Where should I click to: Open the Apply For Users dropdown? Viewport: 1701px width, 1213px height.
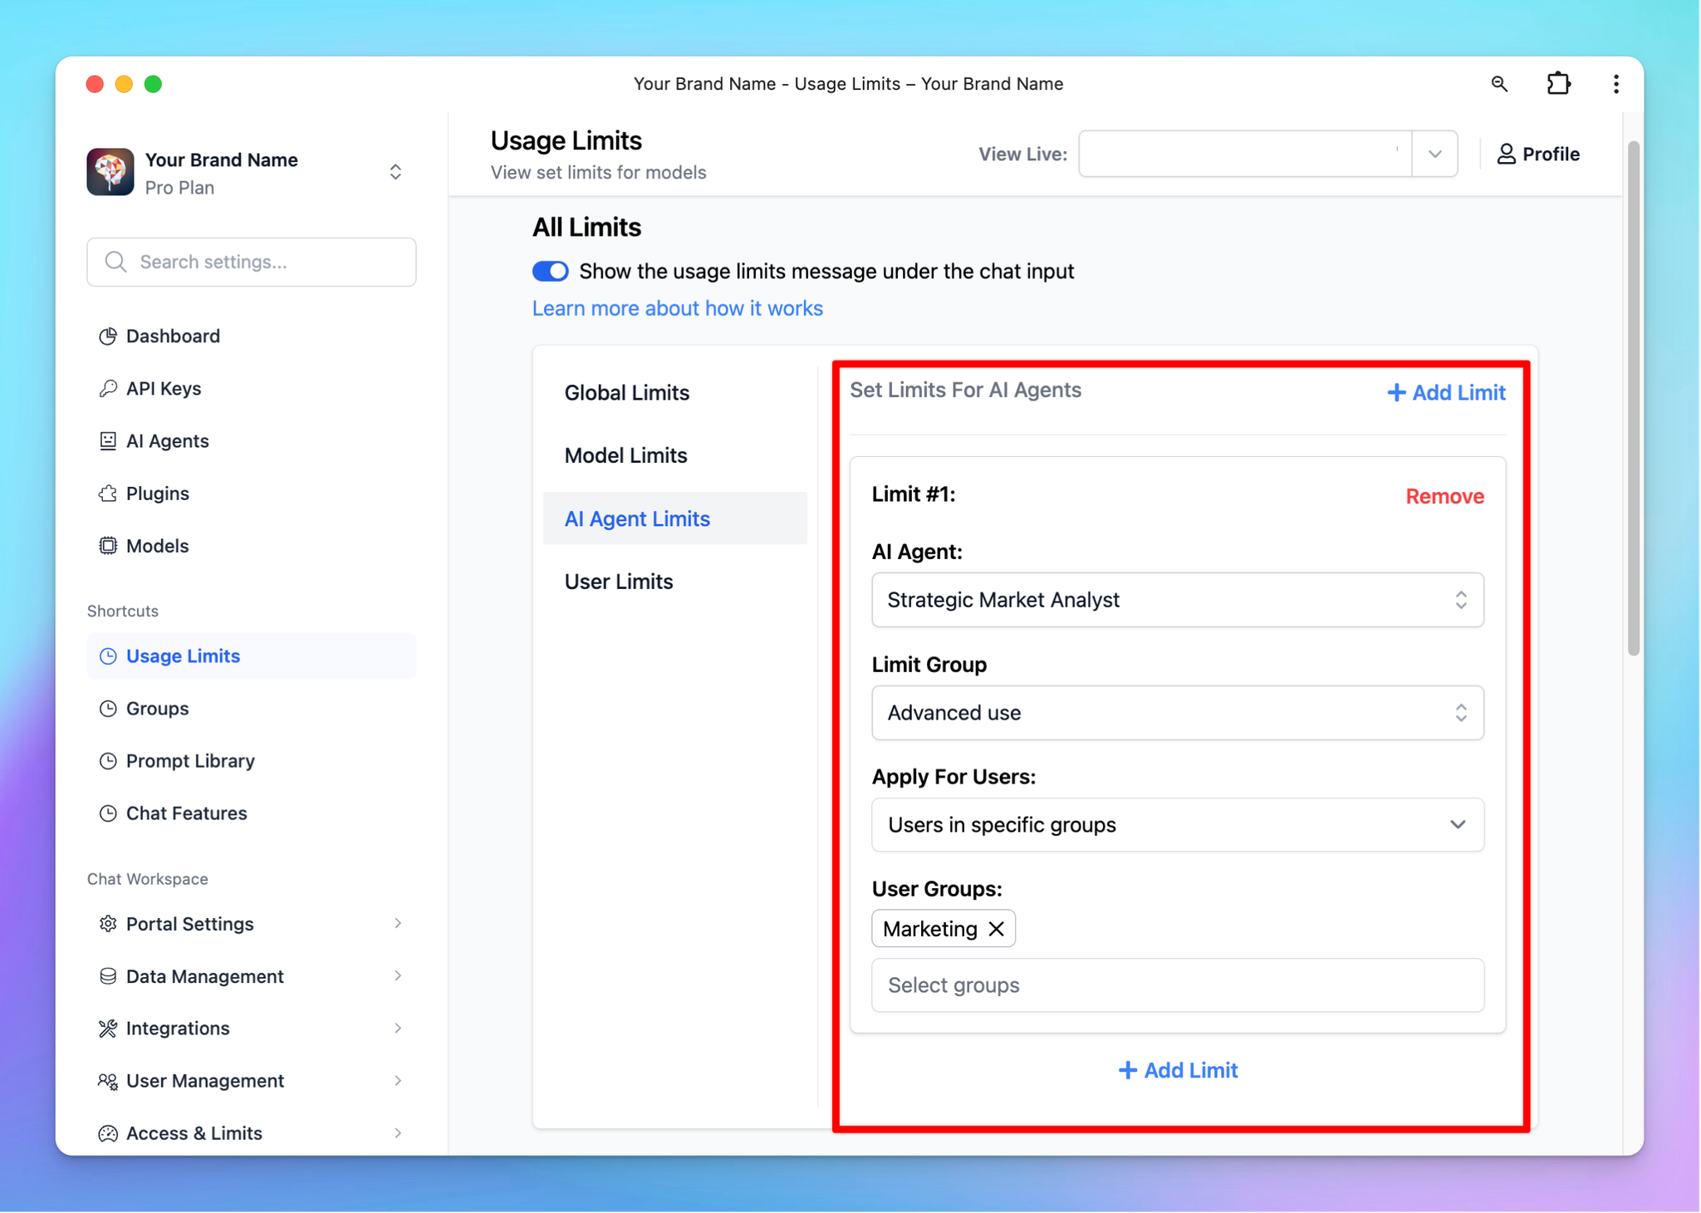point(1178,825)
